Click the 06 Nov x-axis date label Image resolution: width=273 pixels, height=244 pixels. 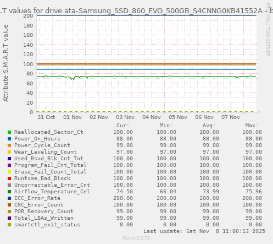[204, 117]
